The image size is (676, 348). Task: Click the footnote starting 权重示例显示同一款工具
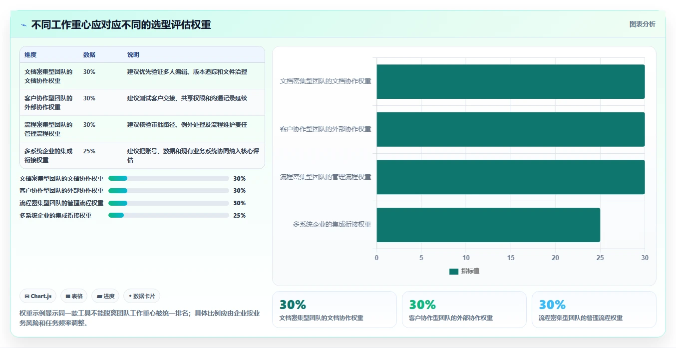click(x=140, y=318)
